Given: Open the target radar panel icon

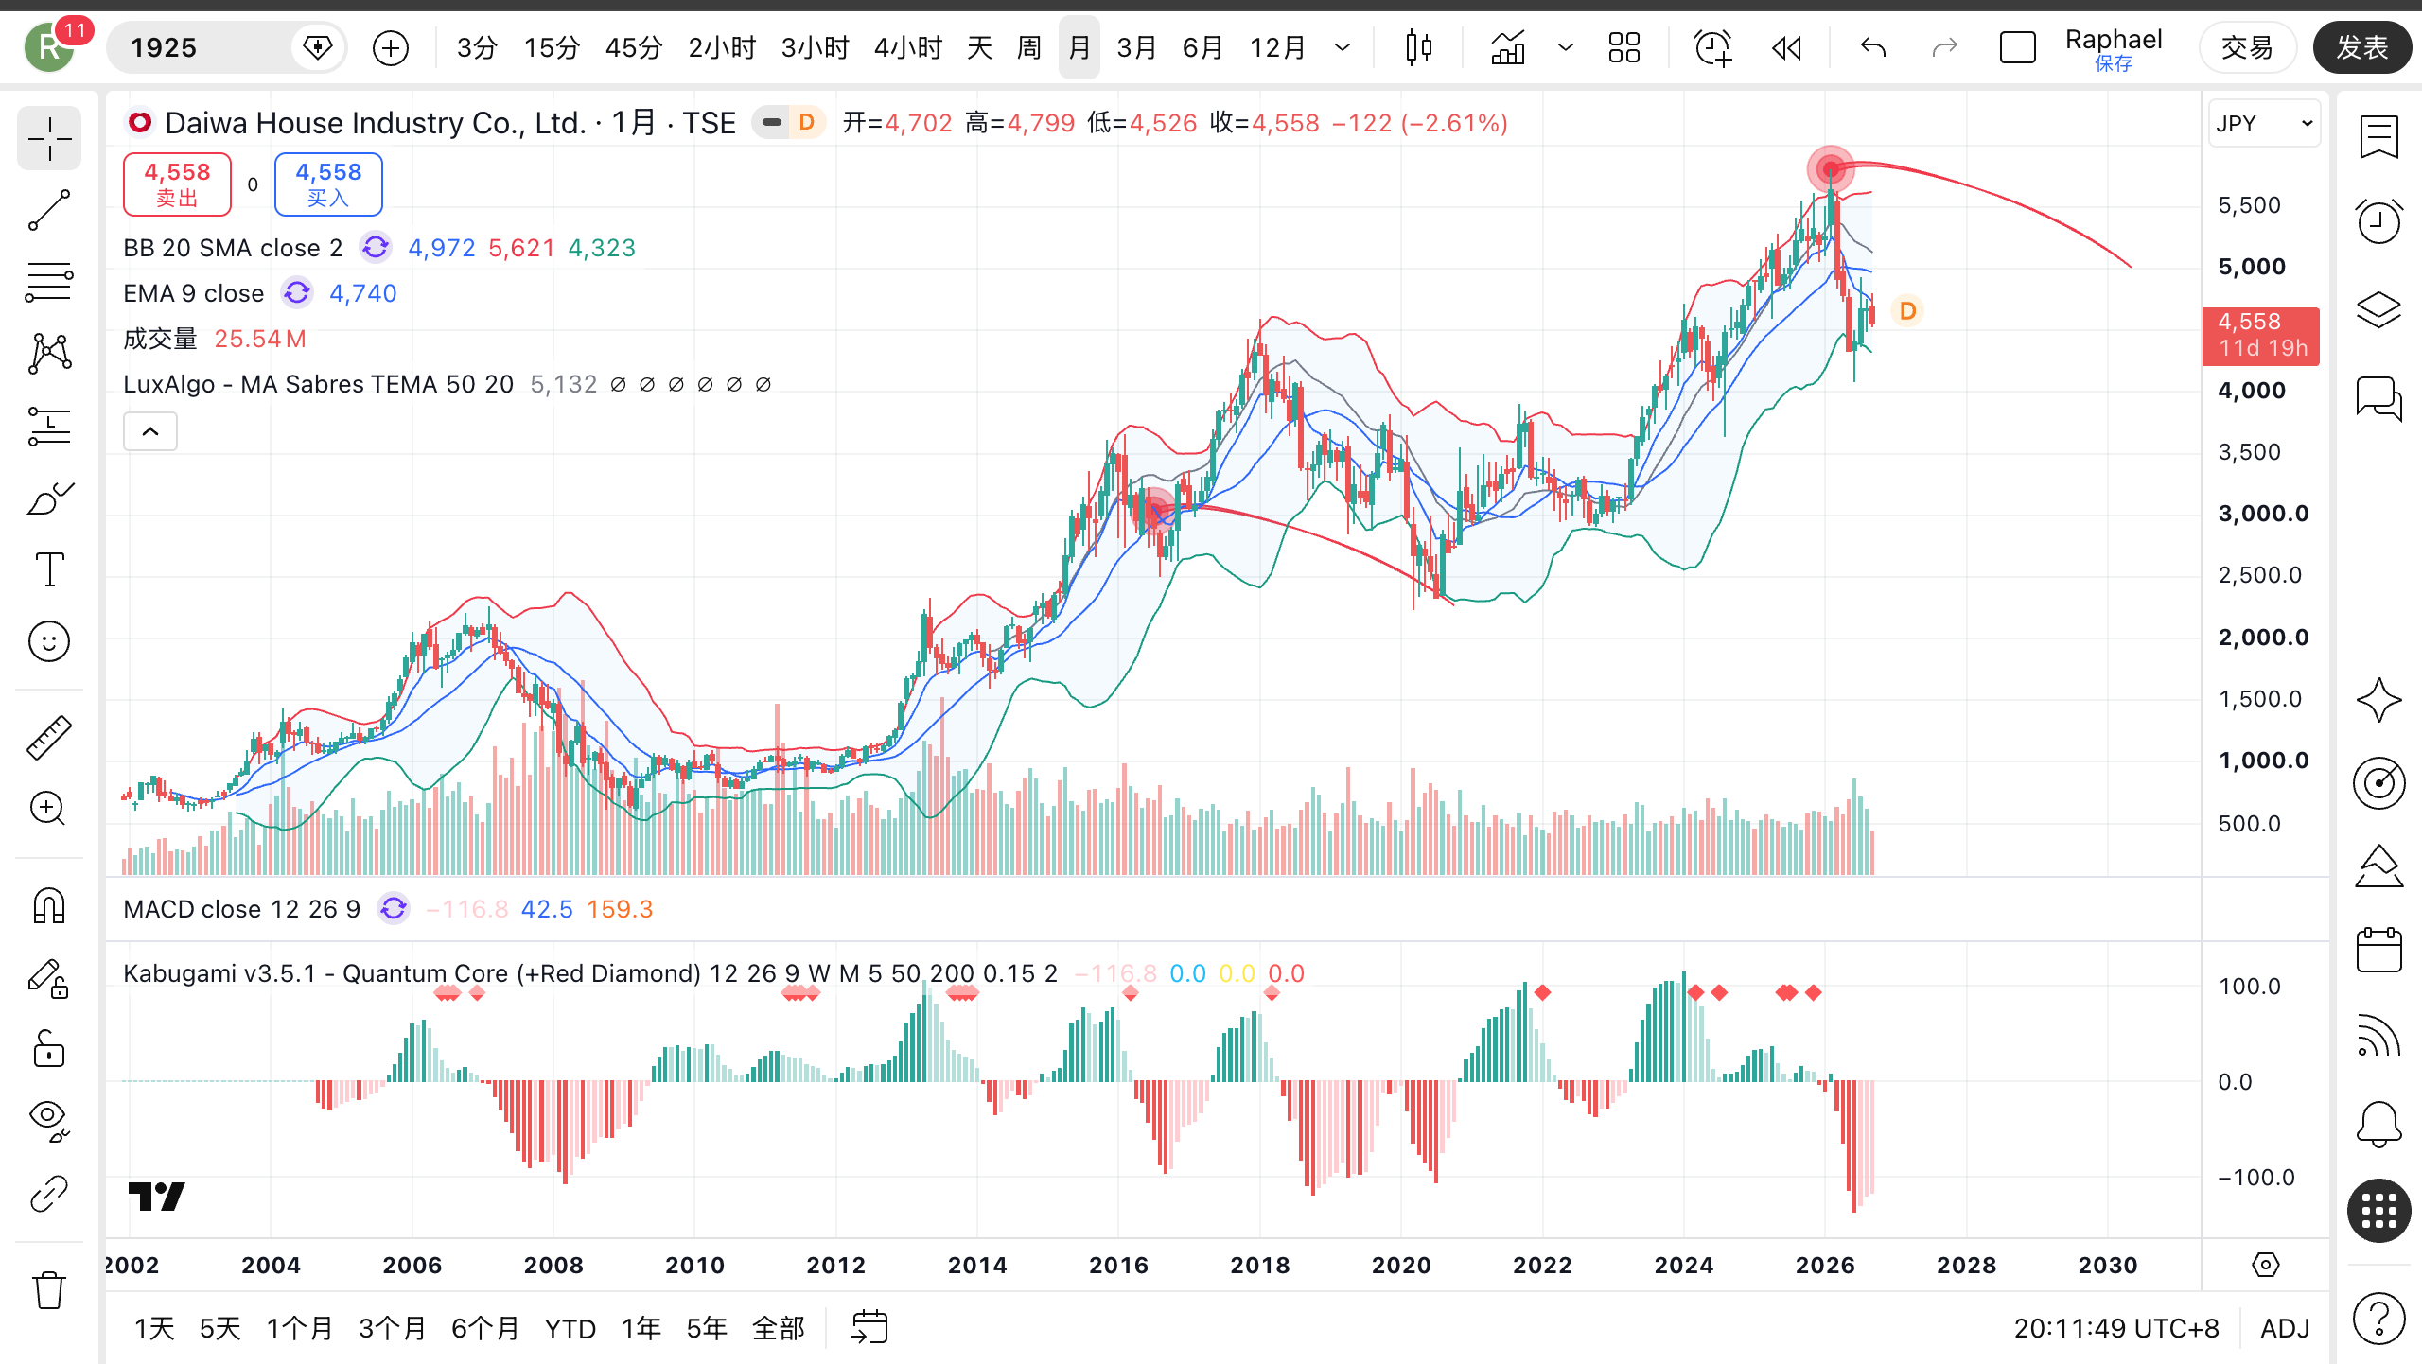Looking at the screenshot, I should tap(2378, 782).
